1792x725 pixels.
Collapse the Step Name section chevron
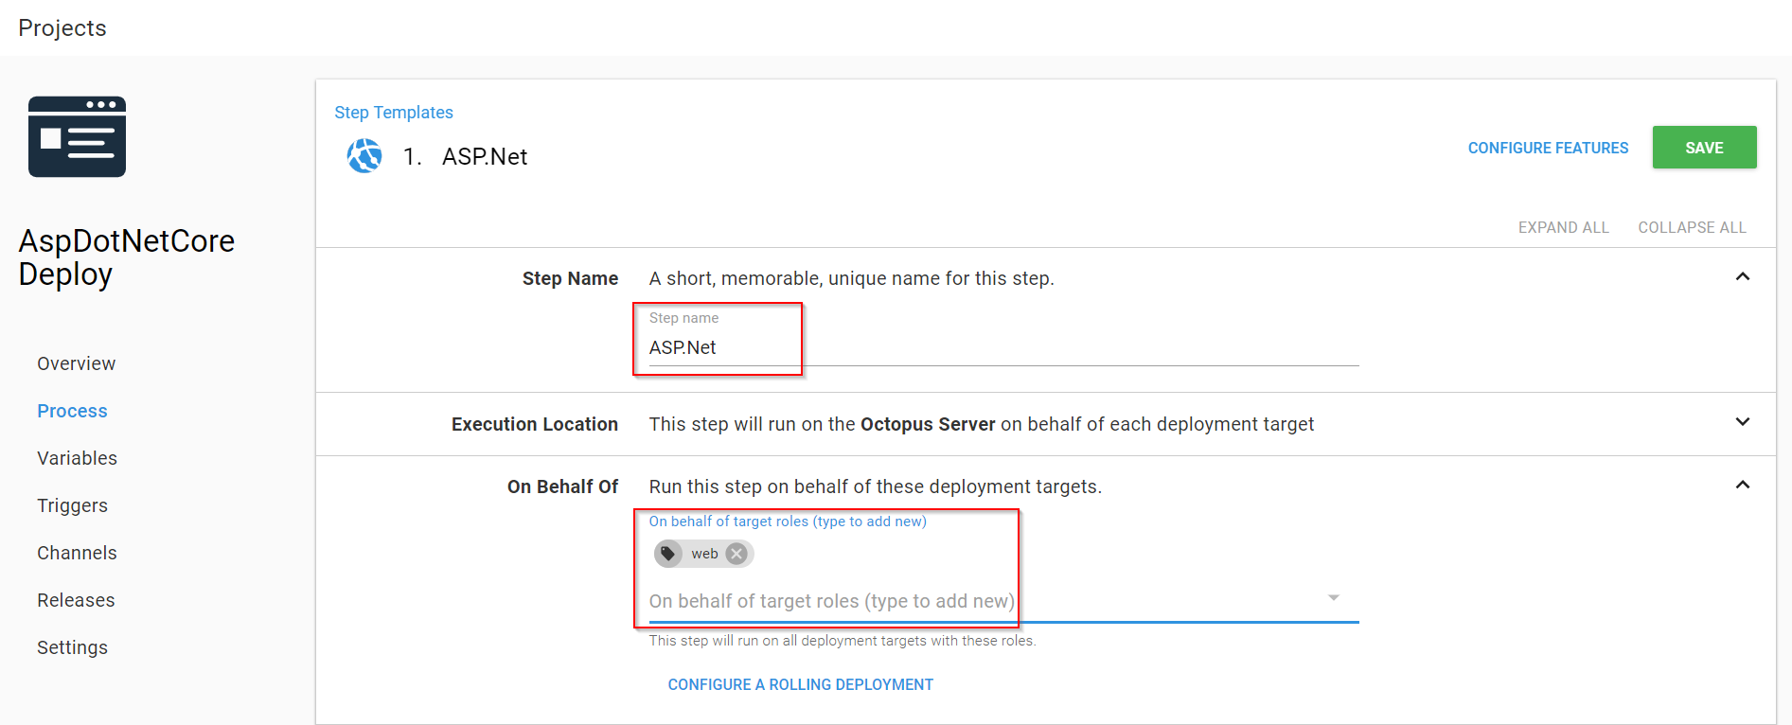(1743, 277)
